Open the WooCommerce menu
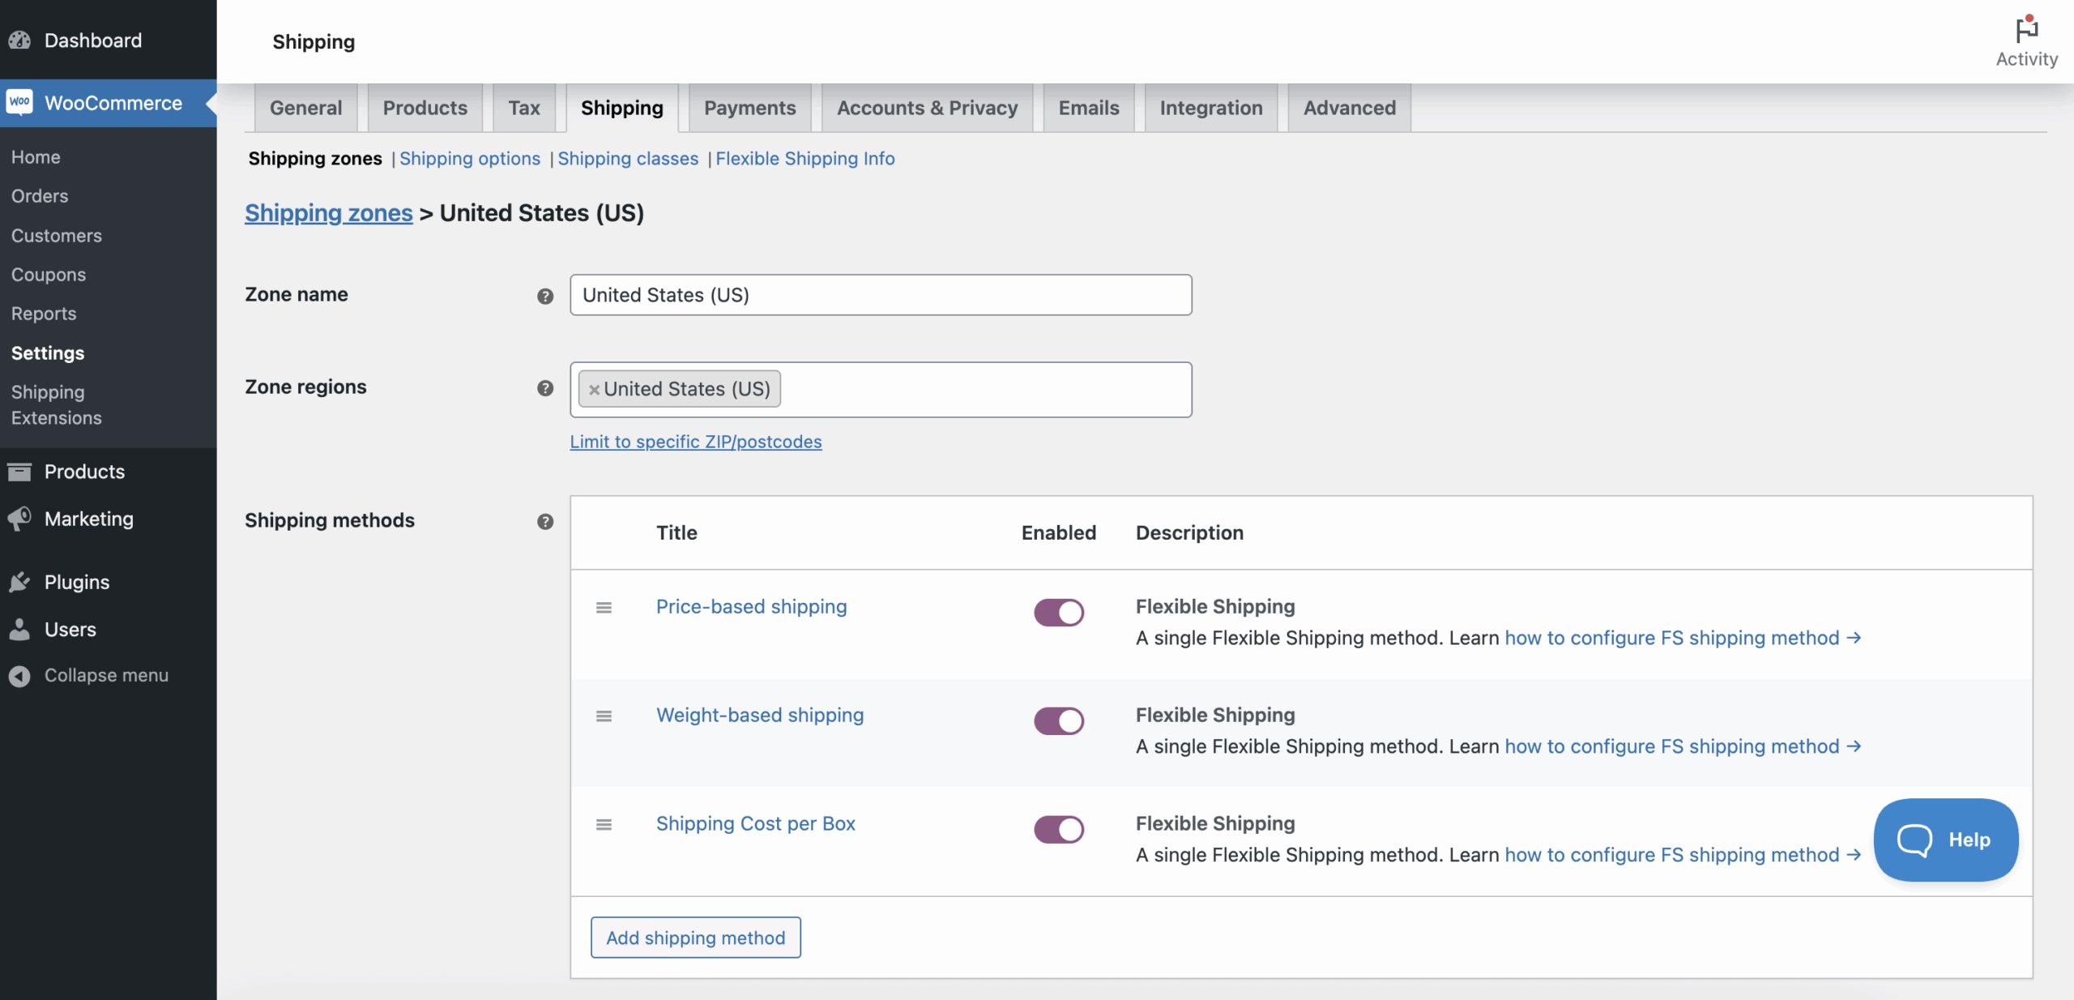The image size is (2074, 1000). pyautogui.click(x=112, y=103)
